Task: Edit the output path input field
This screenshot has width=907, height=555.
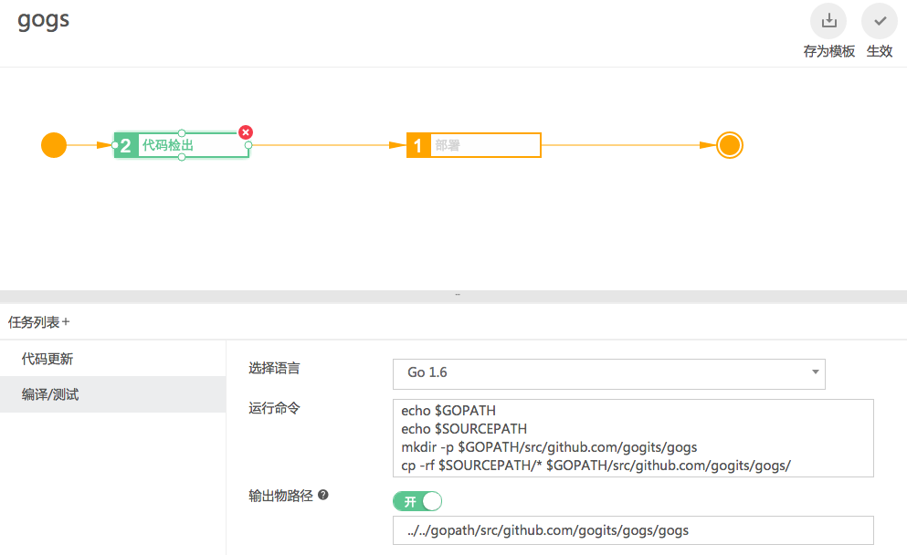Action: [633, 530]
